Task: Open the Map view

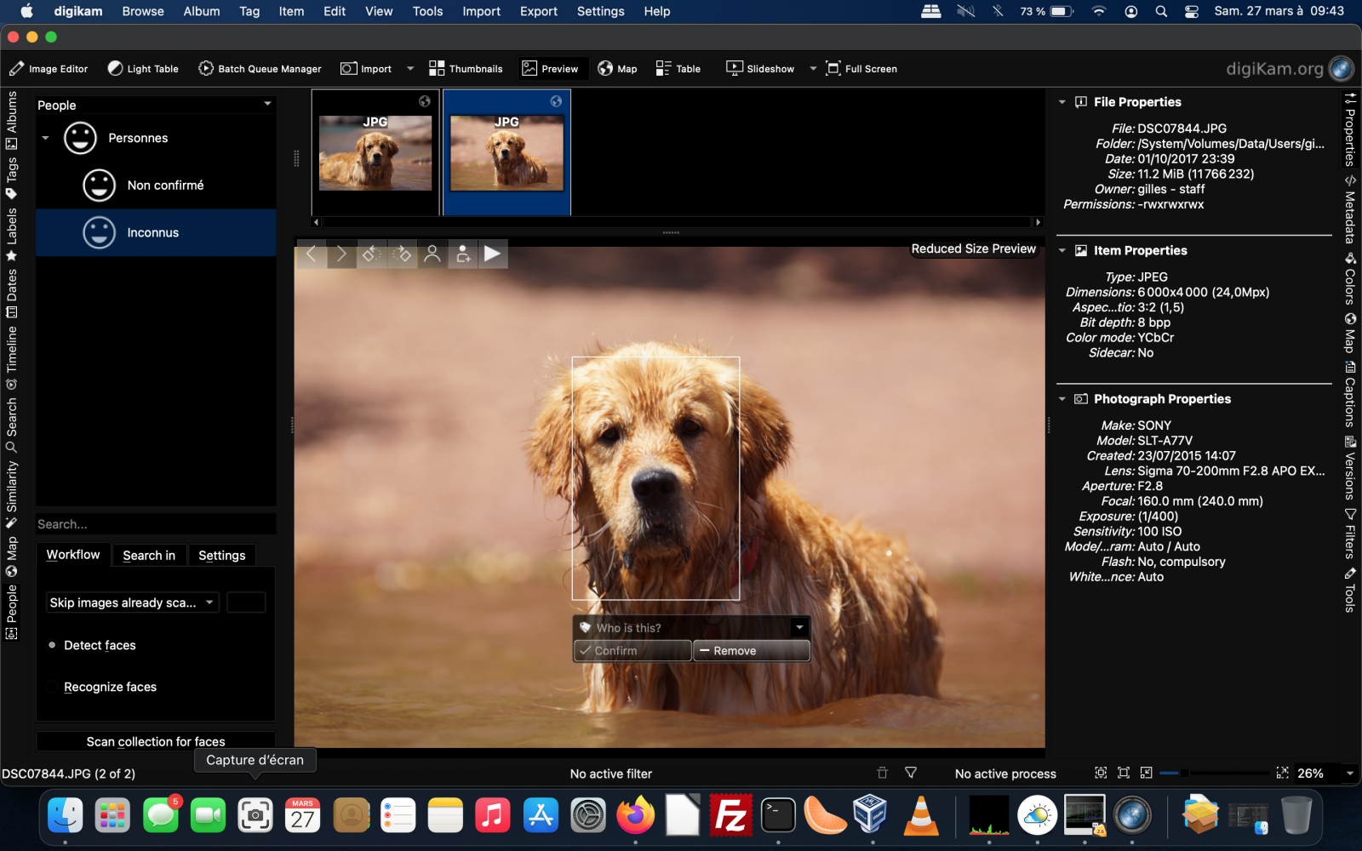Action: (x=617, y=68)
